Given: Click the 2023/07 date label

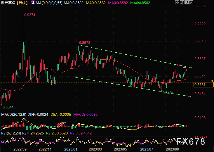Looking at the screenshot, I should [147, 149].
